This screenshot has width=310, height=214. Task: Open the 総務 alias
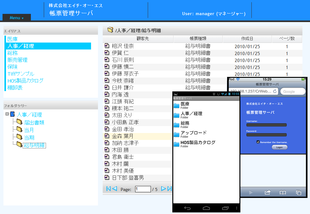point(13,53)
